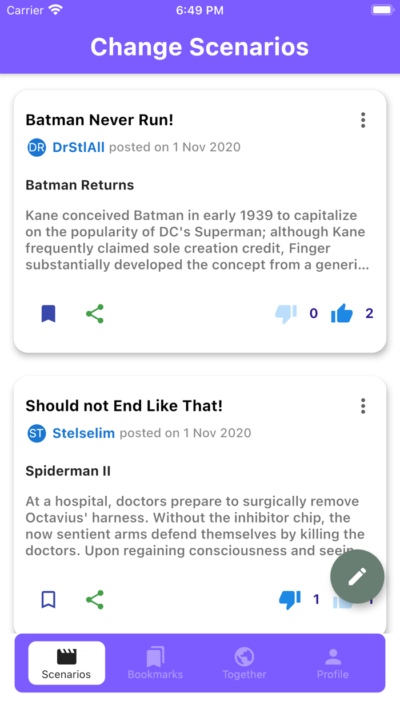Tap ST avatar next to Stelselim

point(37,433)
